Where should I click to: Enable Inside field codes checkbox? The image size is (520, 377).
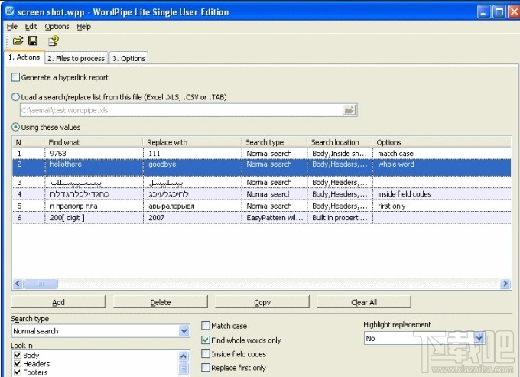point(206,354)
